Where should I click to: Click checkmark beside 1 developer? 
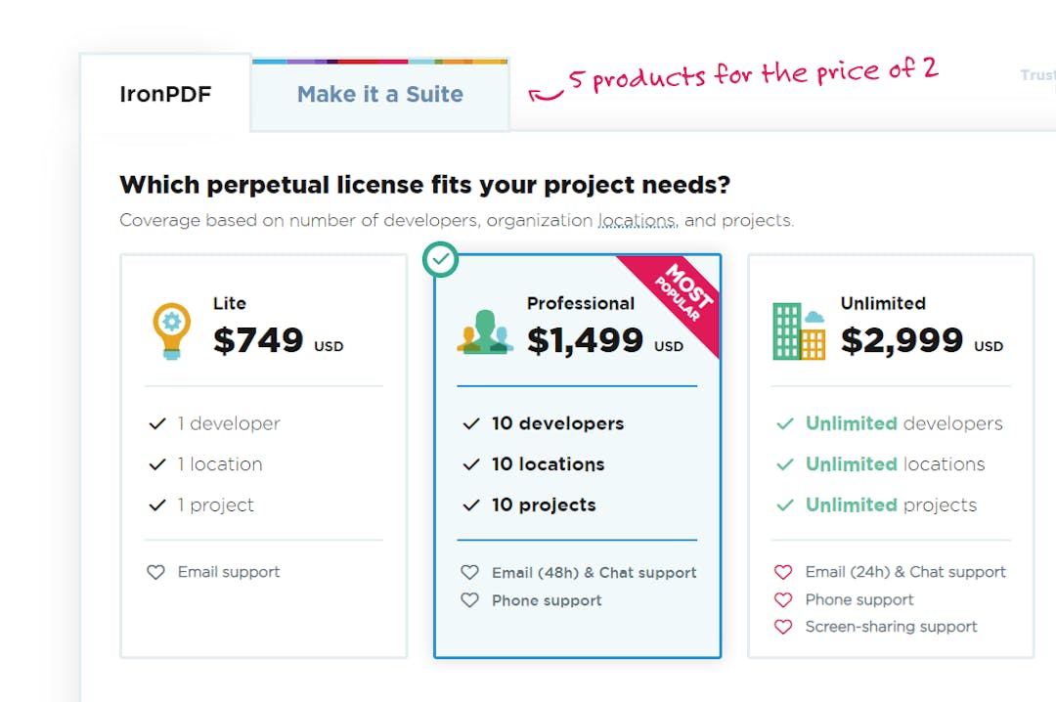(x=157, y=423)
